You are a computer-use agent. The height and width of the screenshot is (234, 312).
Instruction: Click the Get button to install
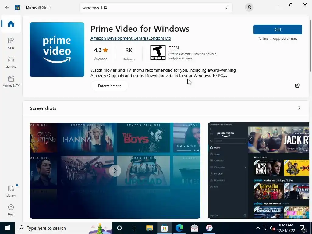(x=278, y=30)
